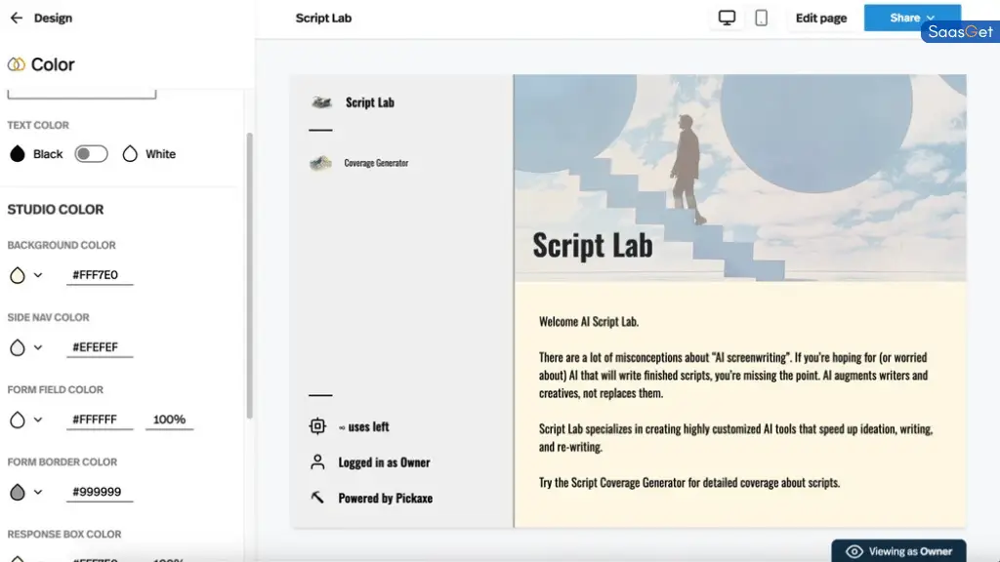Screen dimensions: 1000x562
Task: Click the Logged in as Owner user icon
Action: pos(317,462)
